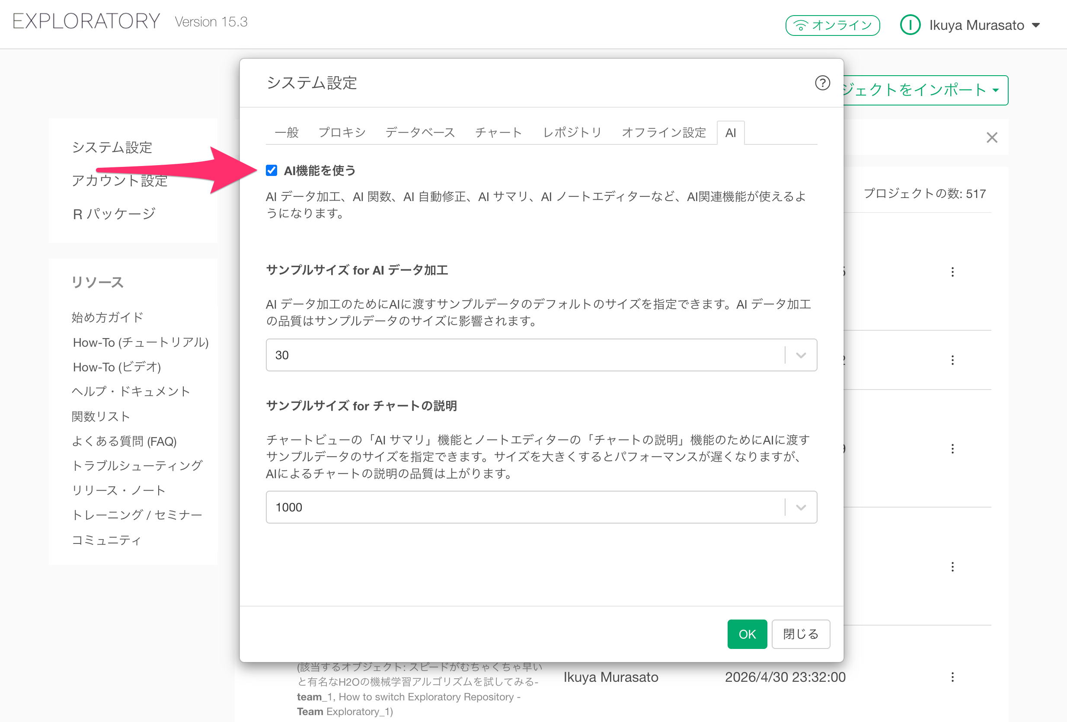Viewport: 1067px width, 722px height.
Task: Open the kebab menu for the 2026/4/30 23:32:00 row
Action: coord(953,677)
